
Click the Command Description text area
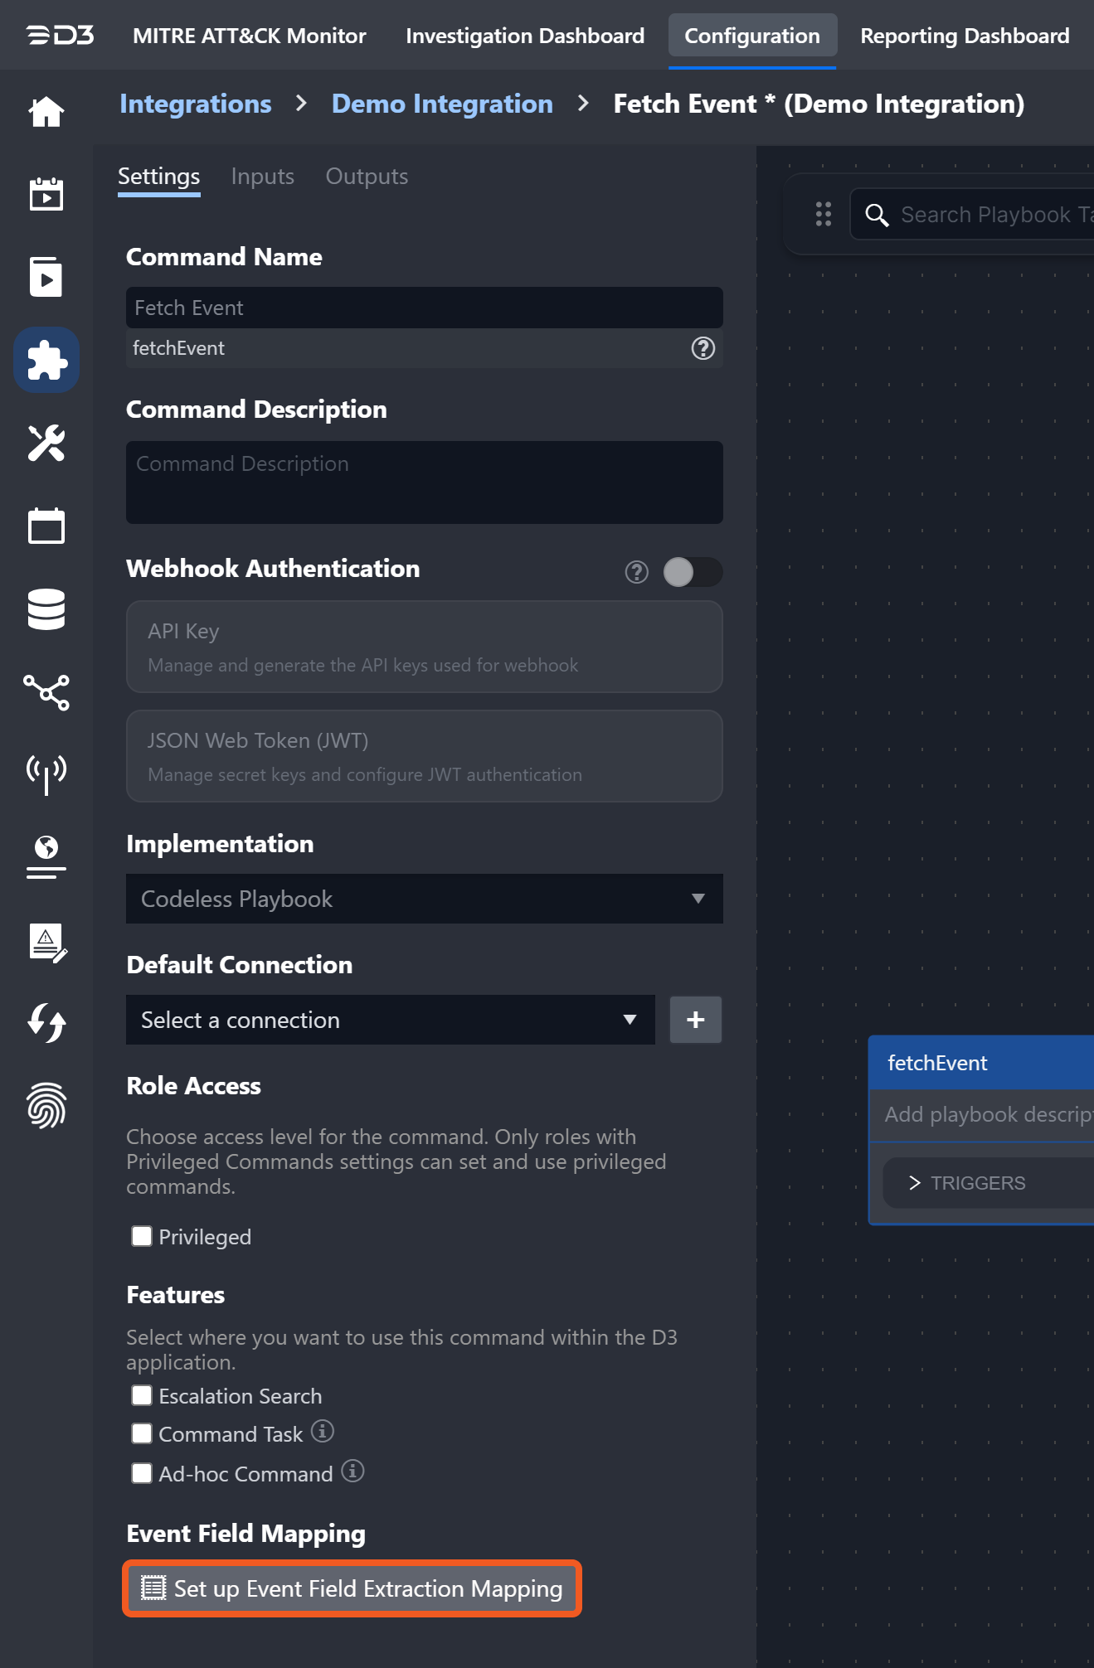[425, 482]
